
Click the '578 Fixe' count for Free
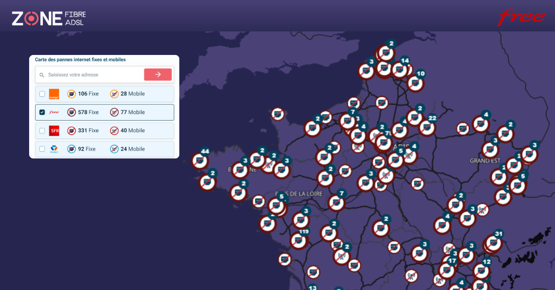coord(88,112)
